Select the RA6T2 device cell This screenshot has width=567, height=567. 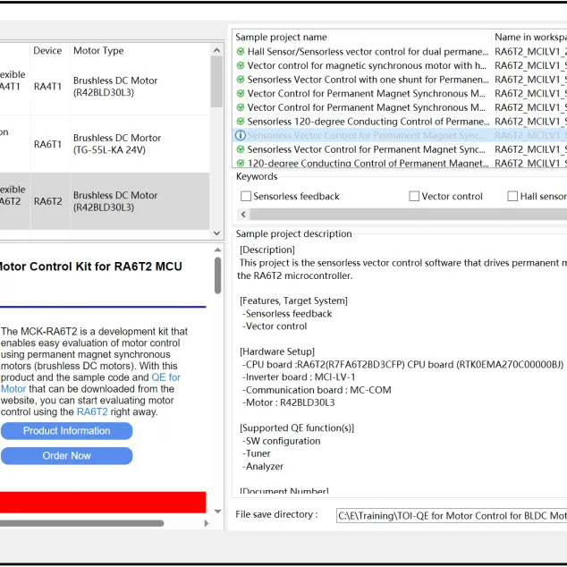[x=47, y=201]
